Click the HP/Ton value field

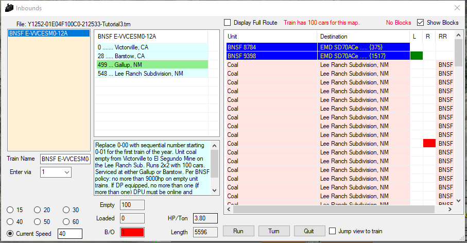(x=205, y=218)
